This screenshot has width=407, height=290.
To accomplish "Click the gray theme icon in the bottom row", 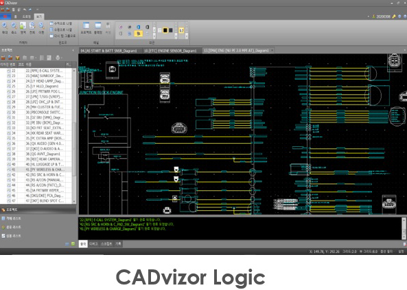I will pyautogui.click(x=121, y=34).
